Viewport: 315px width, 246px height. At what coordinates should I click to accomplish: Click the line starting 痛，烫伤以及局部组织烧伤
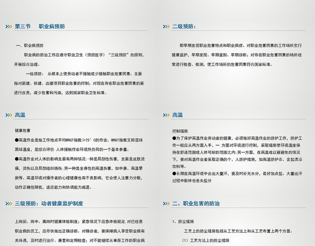pos(79,168)
